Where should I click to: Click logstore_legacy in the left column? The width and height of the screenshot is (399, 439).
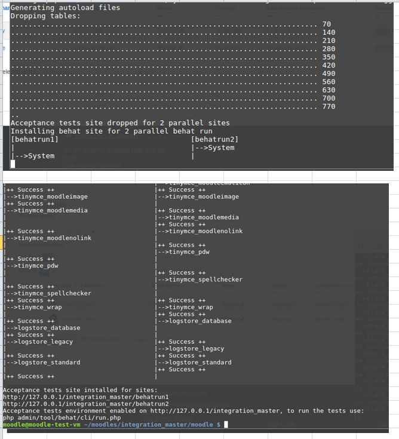click(x=45, y=342)
